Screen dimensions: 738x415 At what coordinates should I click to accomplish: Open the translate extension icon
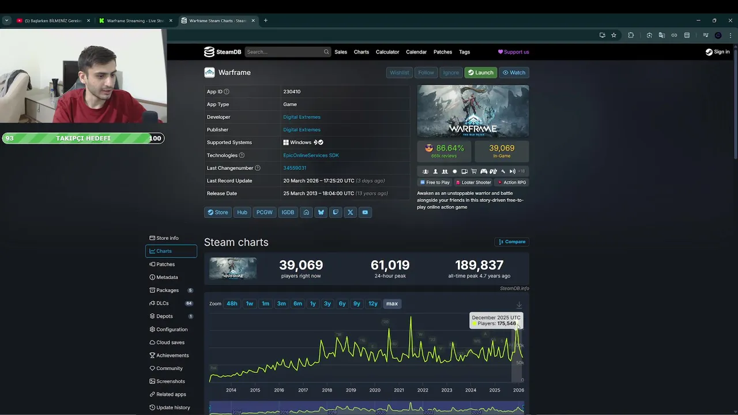click(x=661, y=35)
